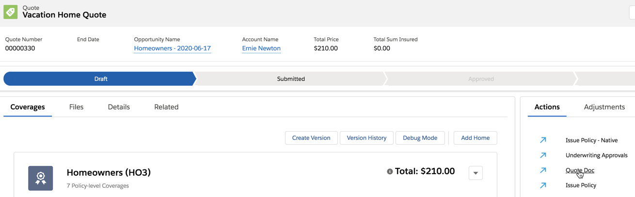Open the Files tab
635x197 pixels.
click(76, 107)
